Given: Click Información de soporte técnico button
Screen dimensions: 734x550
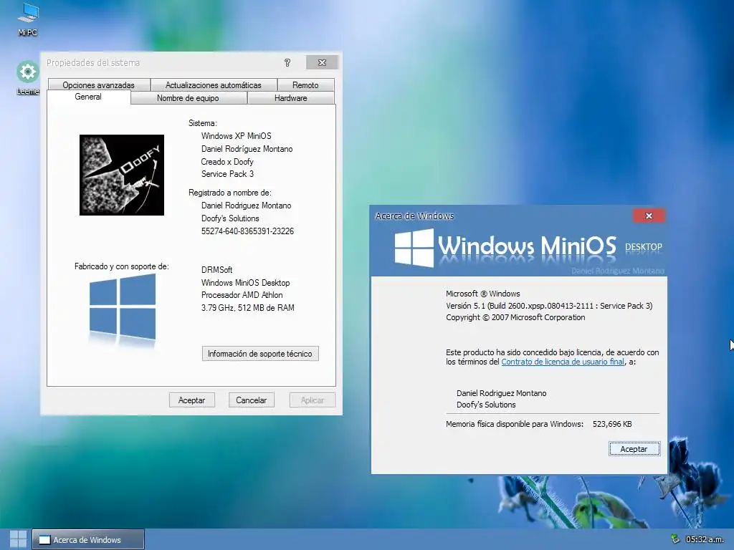Looking at the screenshot, I should point(259,354).
